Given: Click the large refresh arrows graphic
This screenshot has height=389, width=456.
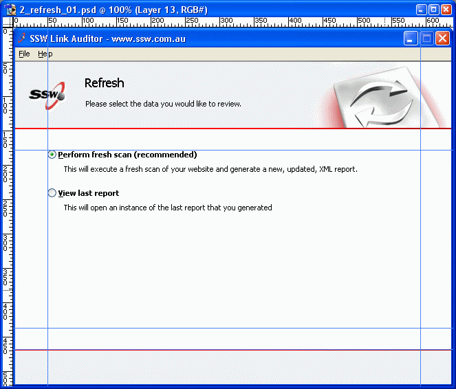Looking at the screenshot, I should tap(380, 100).
